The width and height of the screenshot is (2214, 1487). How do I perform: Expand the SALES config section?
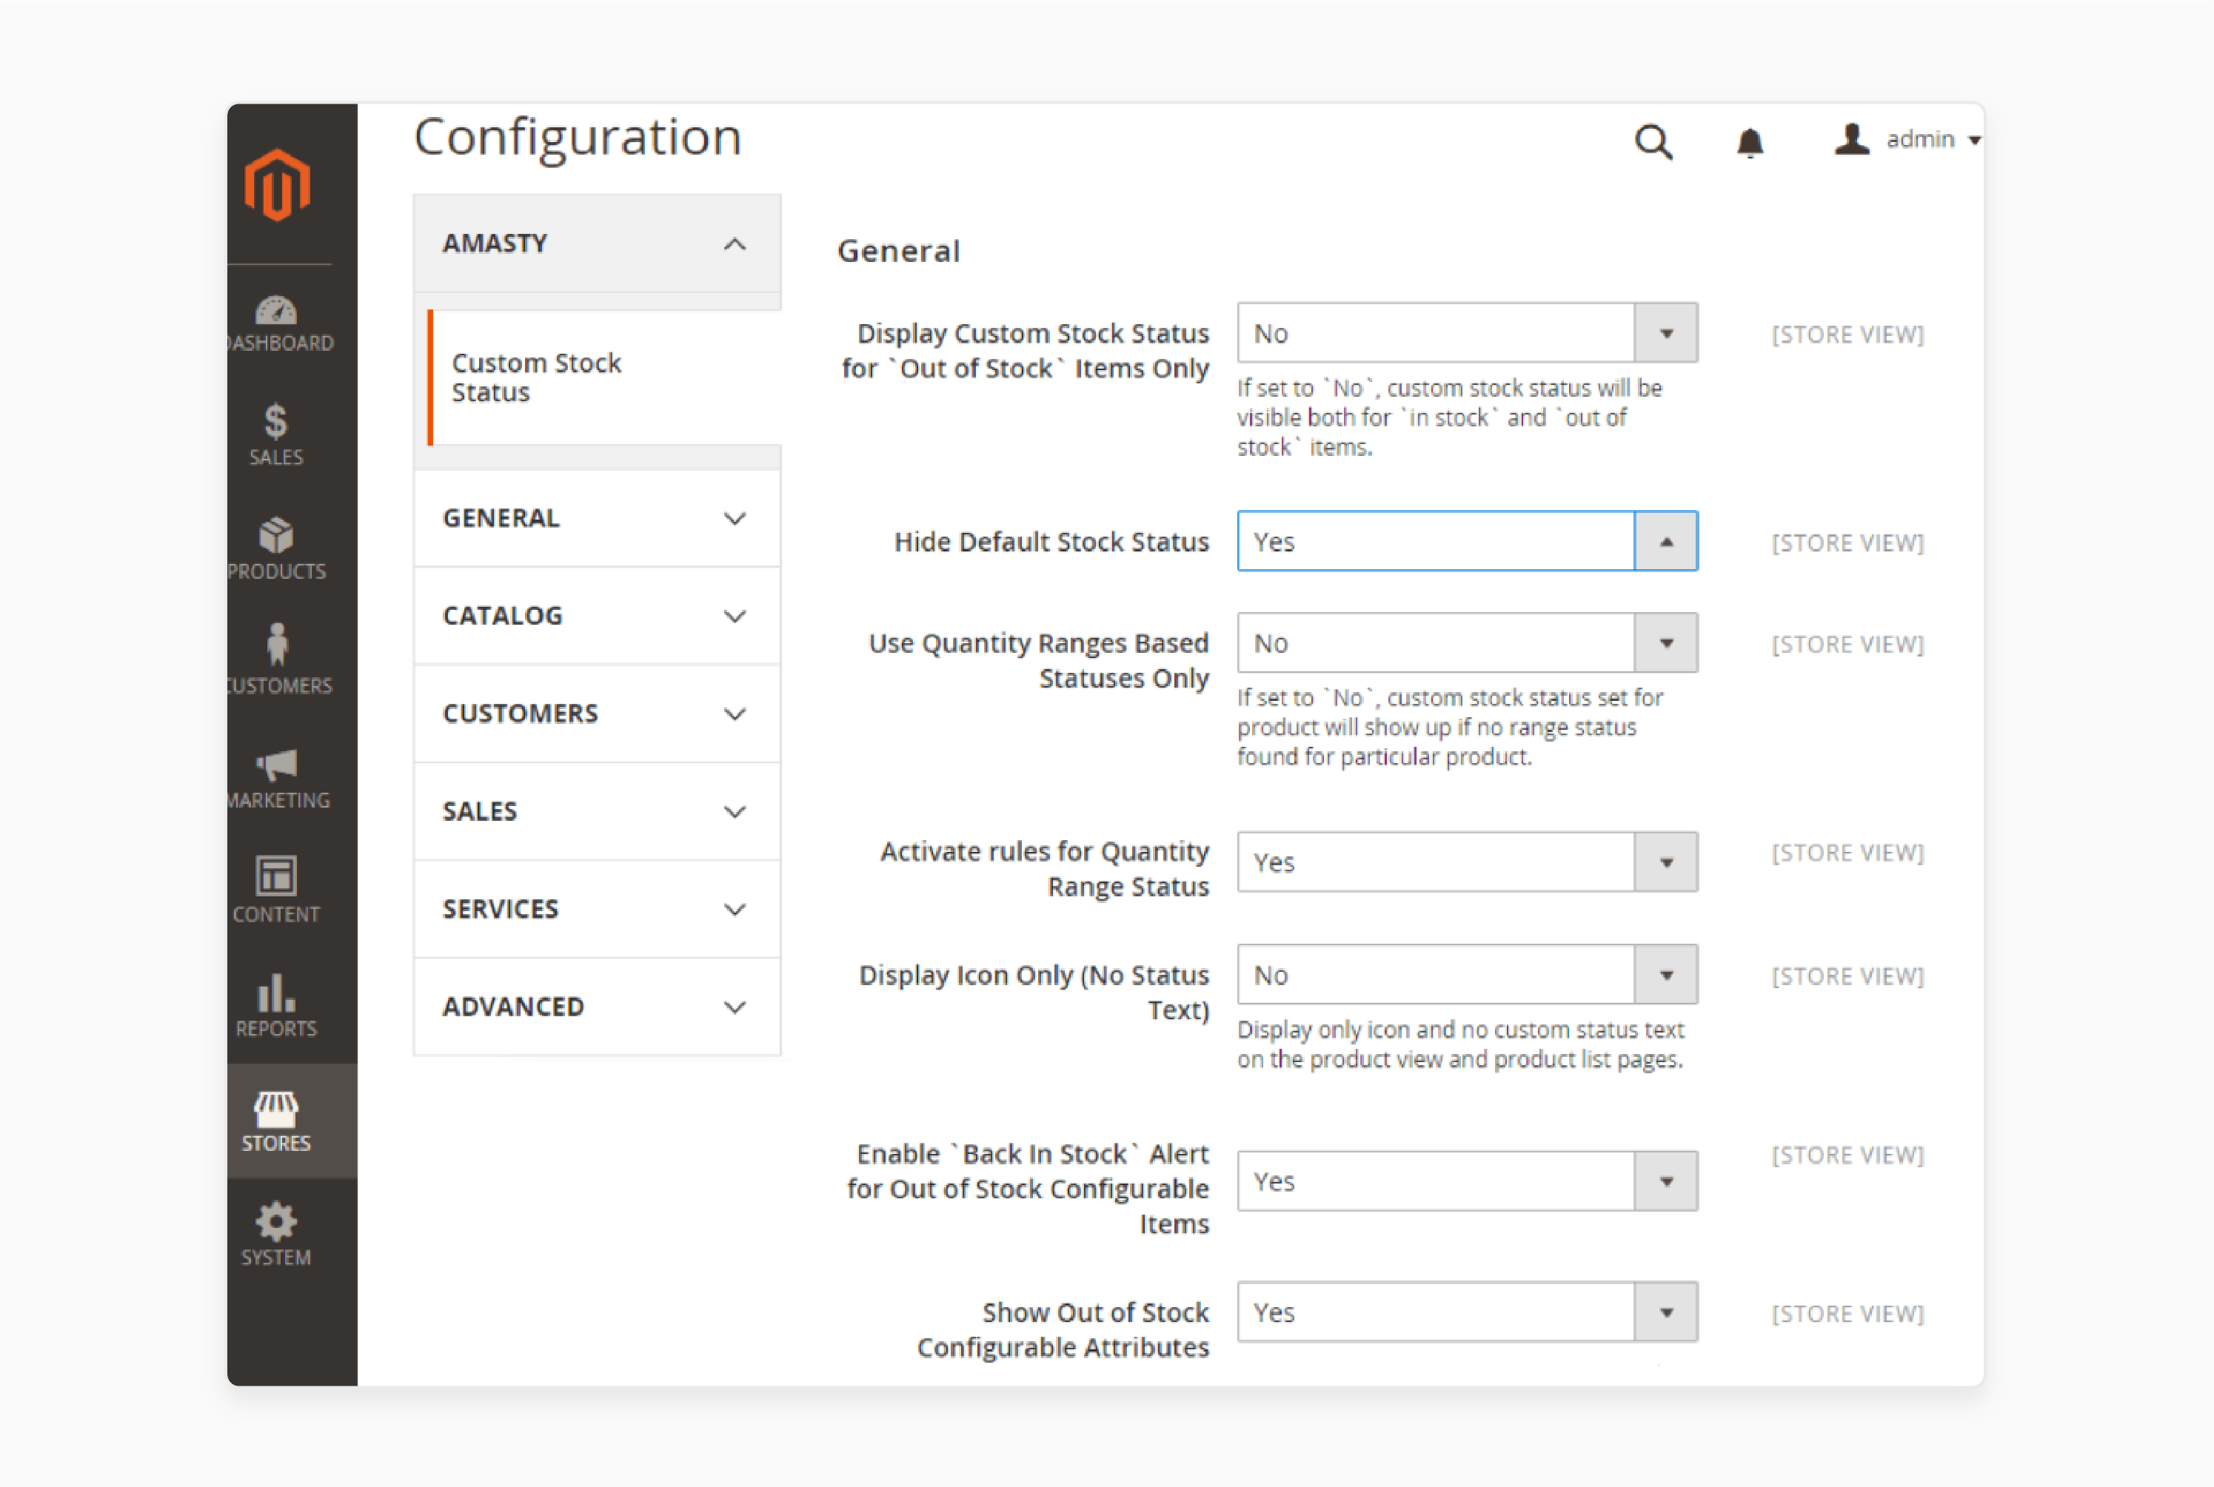(597, 810)
